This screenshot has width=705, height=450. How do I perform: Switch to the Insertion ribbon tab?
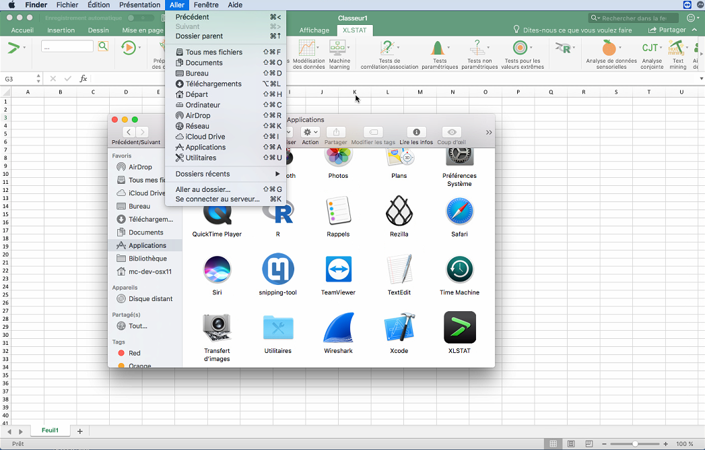[61, 30]
